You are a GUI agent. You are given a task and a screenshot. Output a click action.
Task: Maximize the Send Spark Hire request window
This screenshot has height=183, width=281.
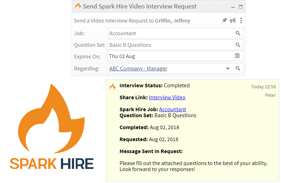pyautogui.click(x=241, y=7)
